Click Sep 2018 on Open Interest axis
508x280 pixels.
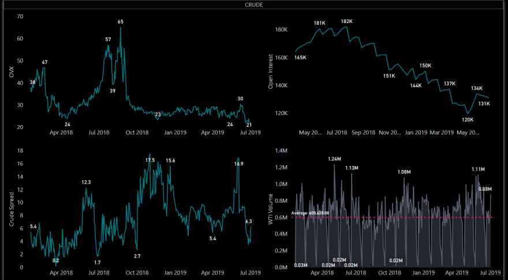[363, 133]
